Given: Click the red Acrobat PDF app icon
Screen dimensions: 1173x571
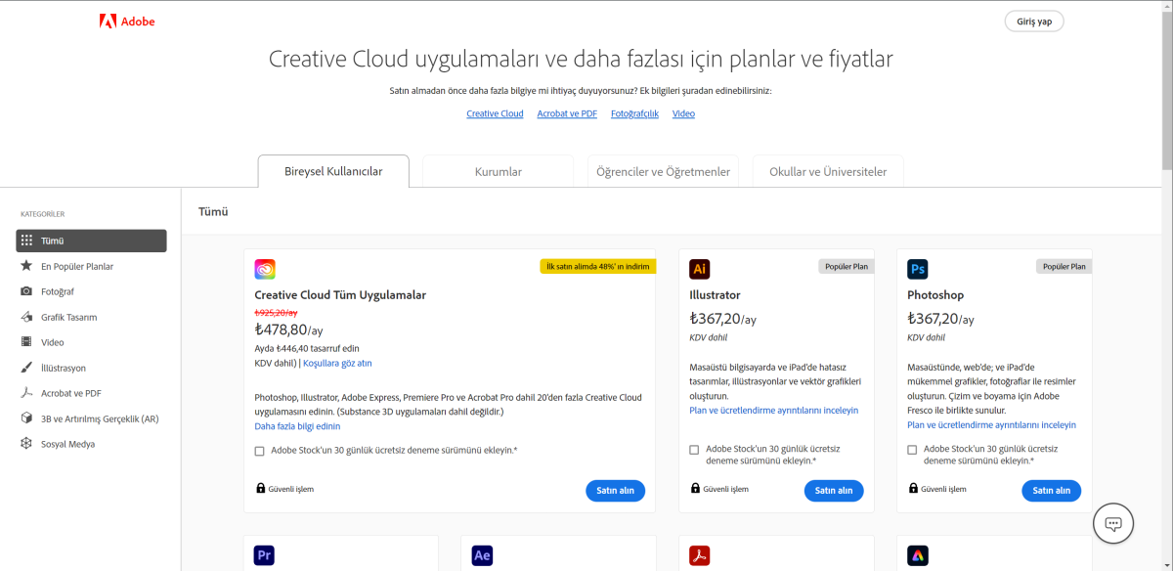Looking at the screenshot, I should (700, 555).
